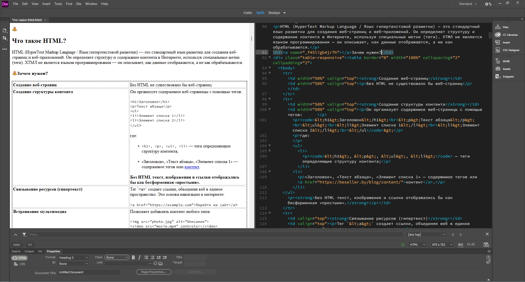Open Properties panel help icon
This screenshot has width=525, height=282.
pyautogui.click(x=488, y=257)
